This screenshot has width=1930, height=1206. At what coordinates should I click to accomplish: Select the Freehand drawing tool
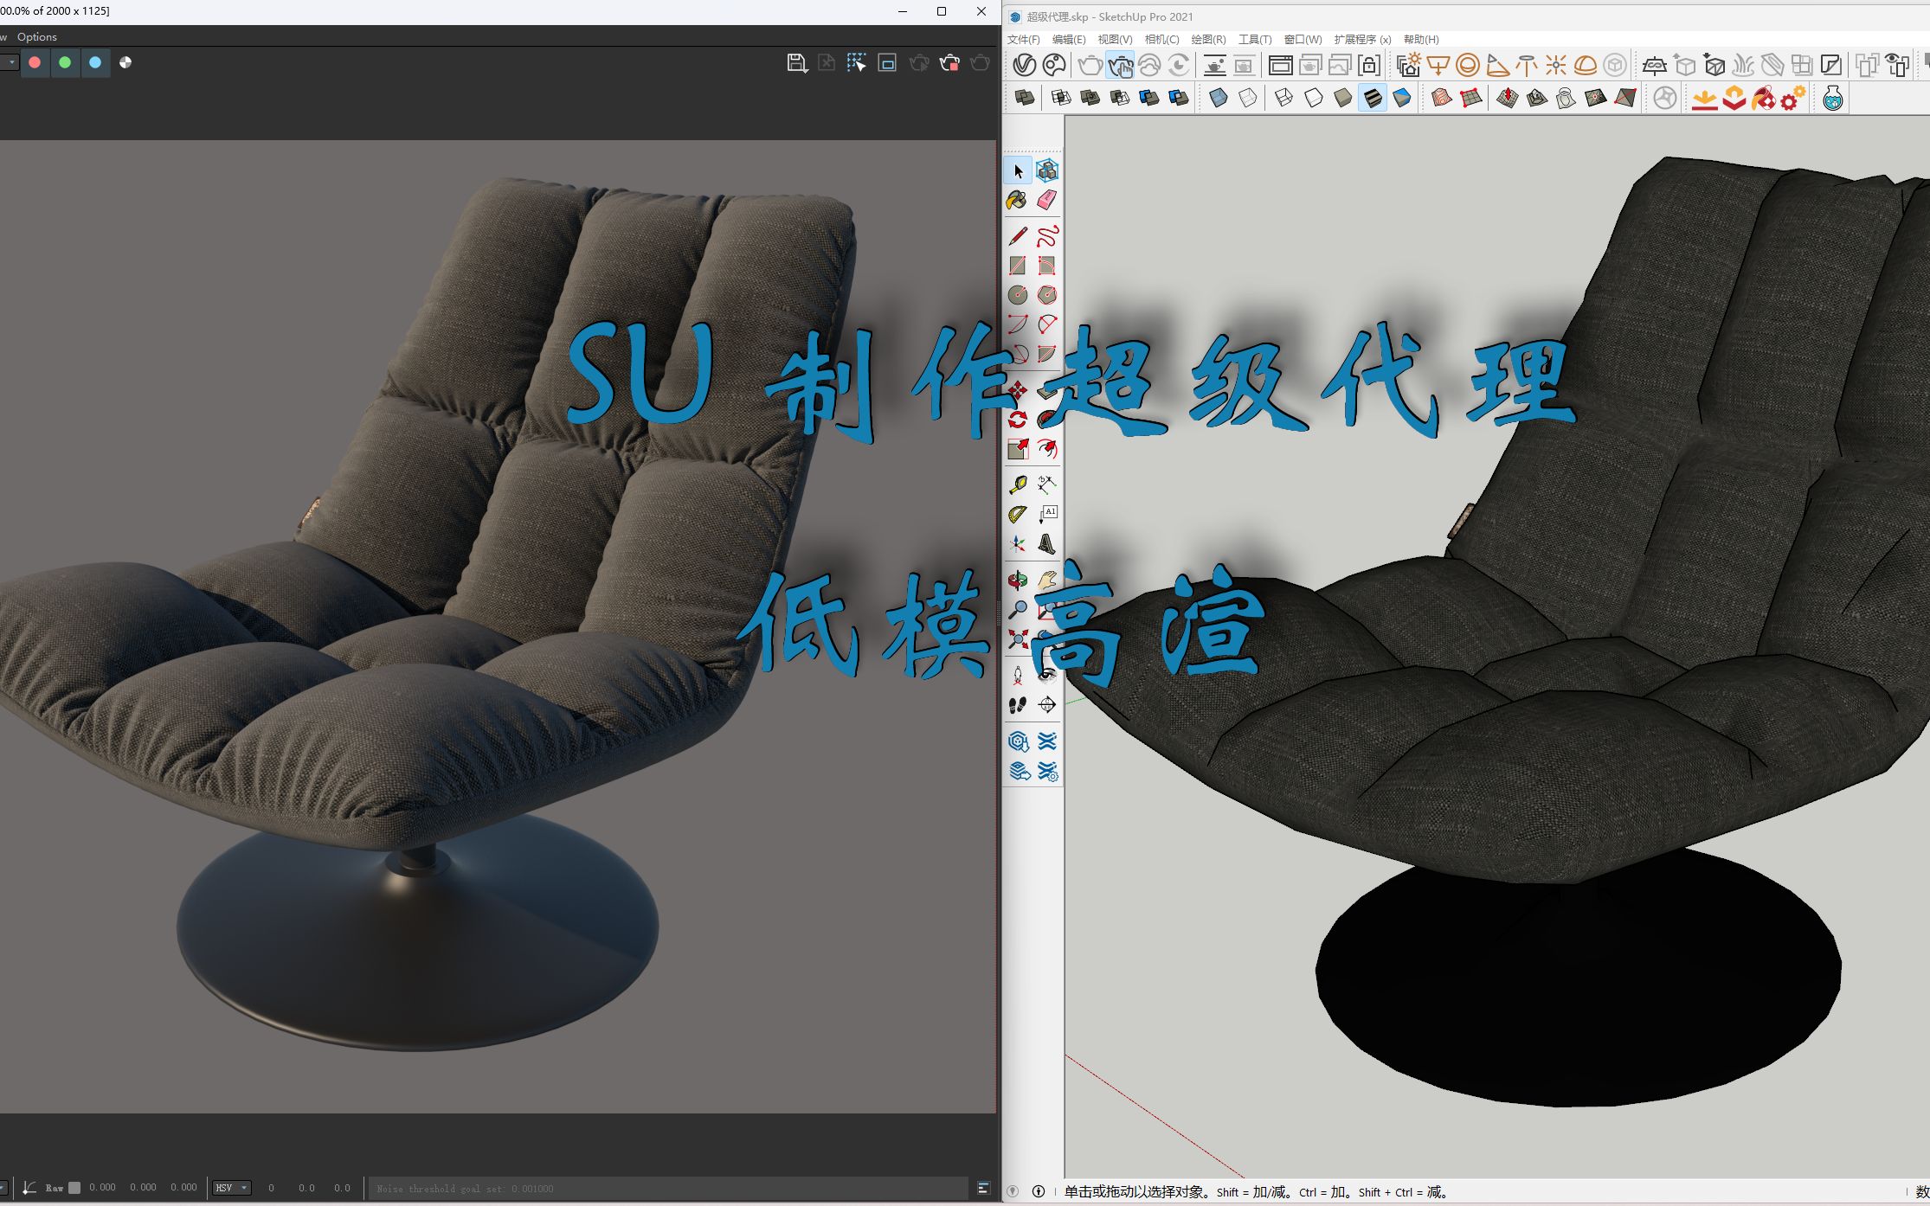[x=1047, y=236]
